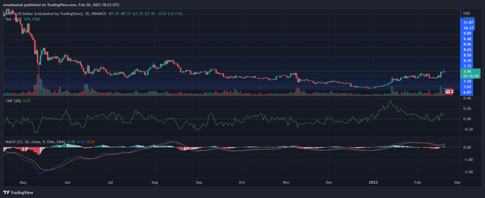Click the 8.10 price level label
The height and width of the screenshot is (198, 485).
tap(467, 60)
